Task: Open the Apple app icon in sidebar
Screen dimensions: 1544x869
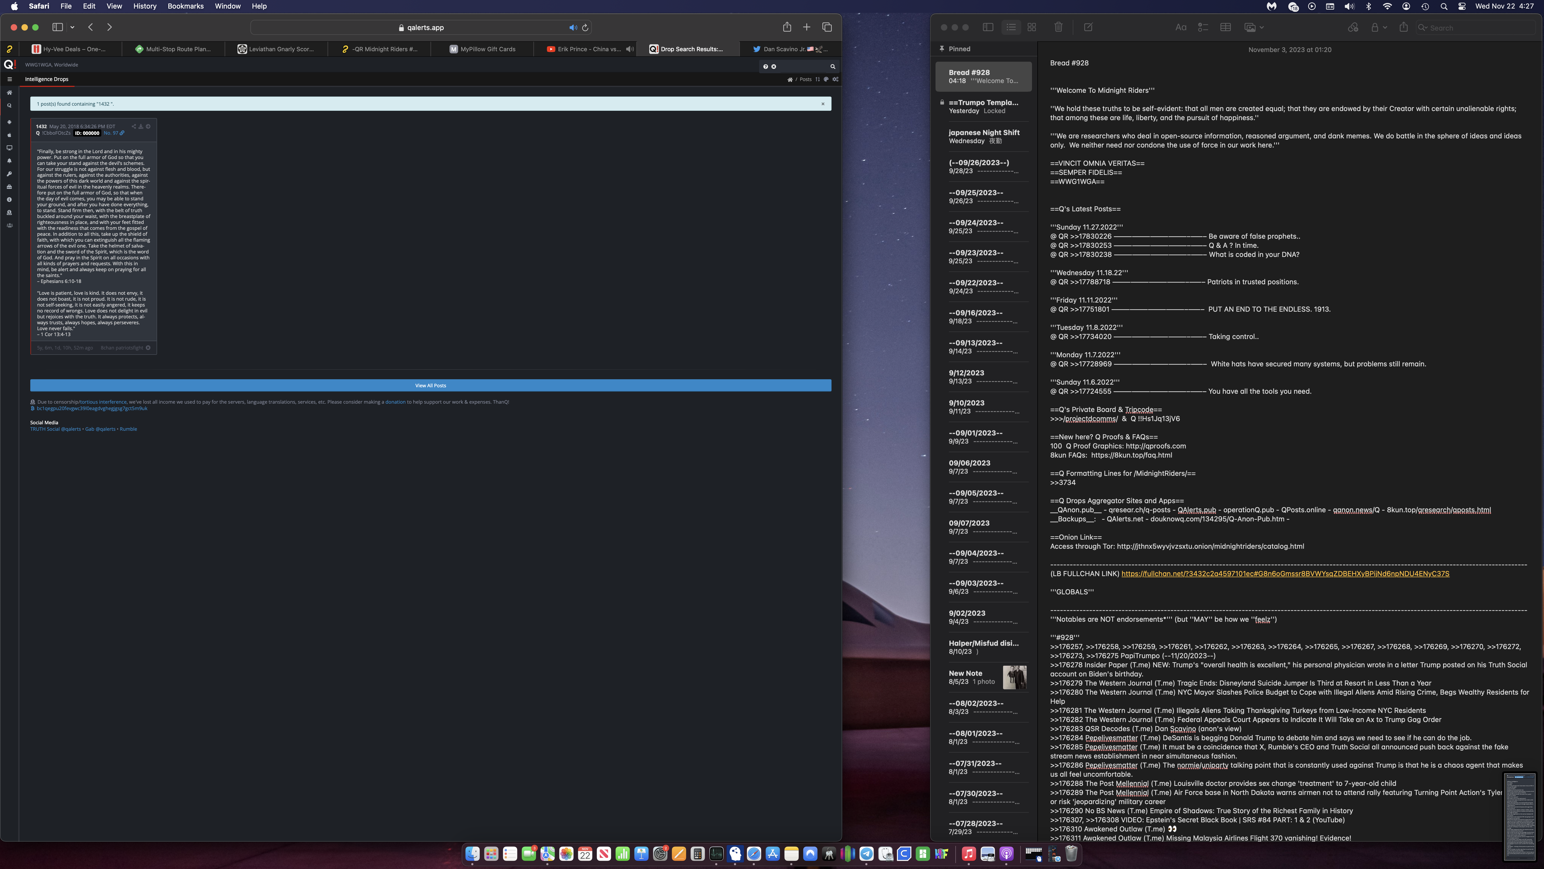Action: coord(9,135)
